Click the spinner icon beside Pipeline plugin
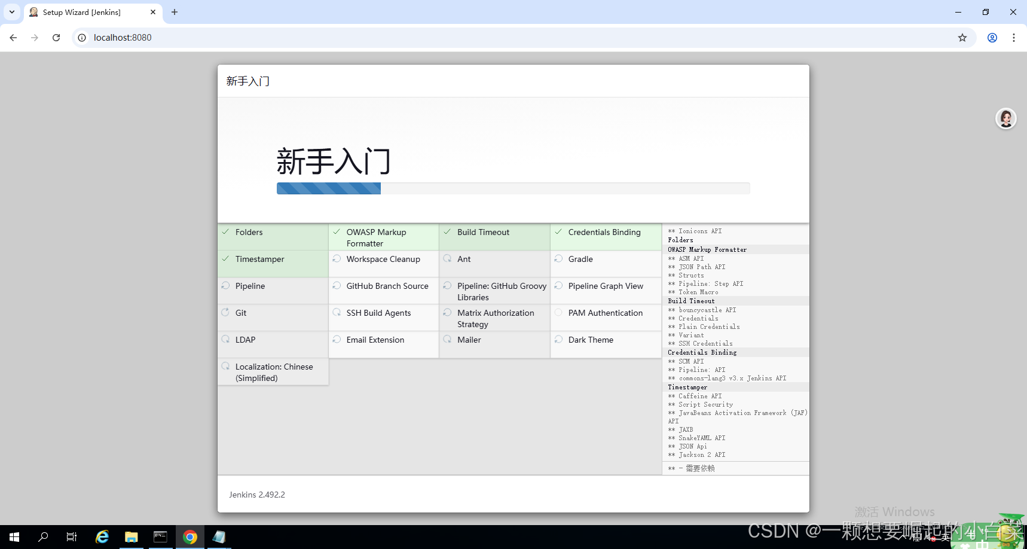Viewport: 1027px width, 549px height. click(225, 286)
